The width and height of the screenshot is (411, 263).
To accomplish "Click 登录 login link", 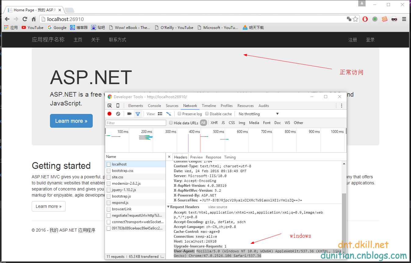I will (x=370, y=40).
